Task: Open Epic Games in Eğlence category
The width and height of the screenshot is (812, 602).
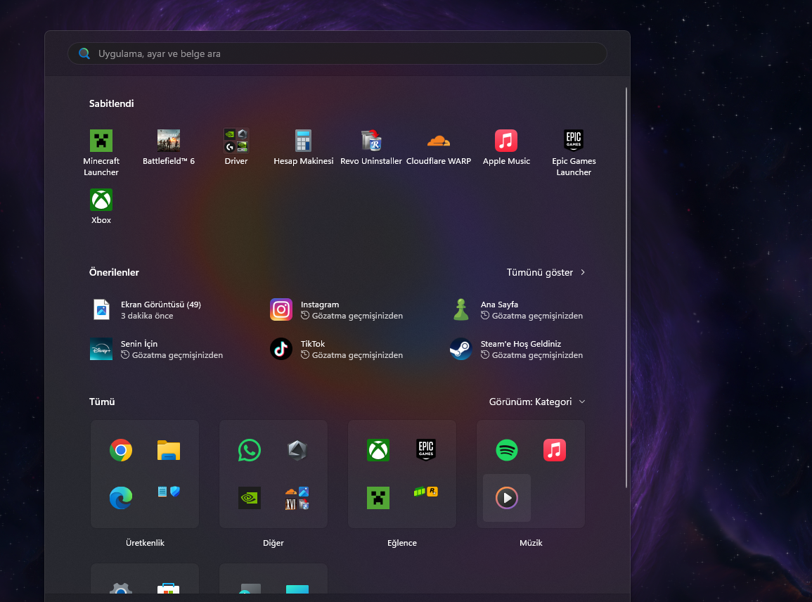Action: coord(425,450)
